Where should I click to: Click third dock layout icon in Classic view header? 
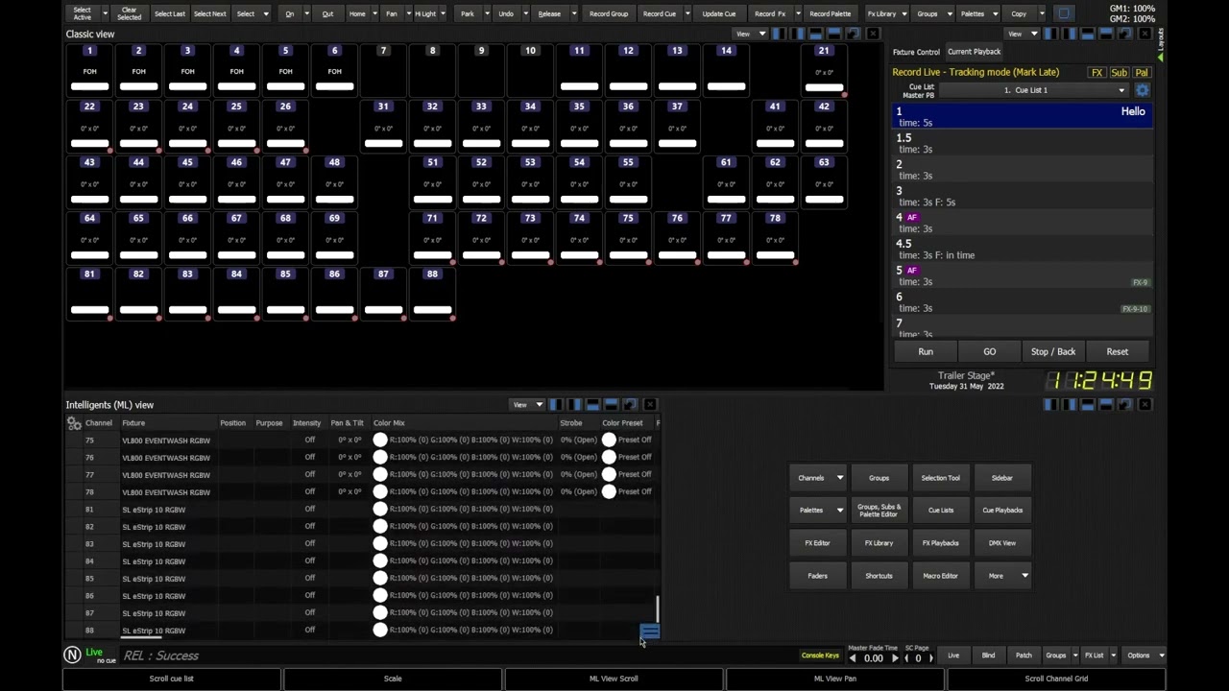815,34
